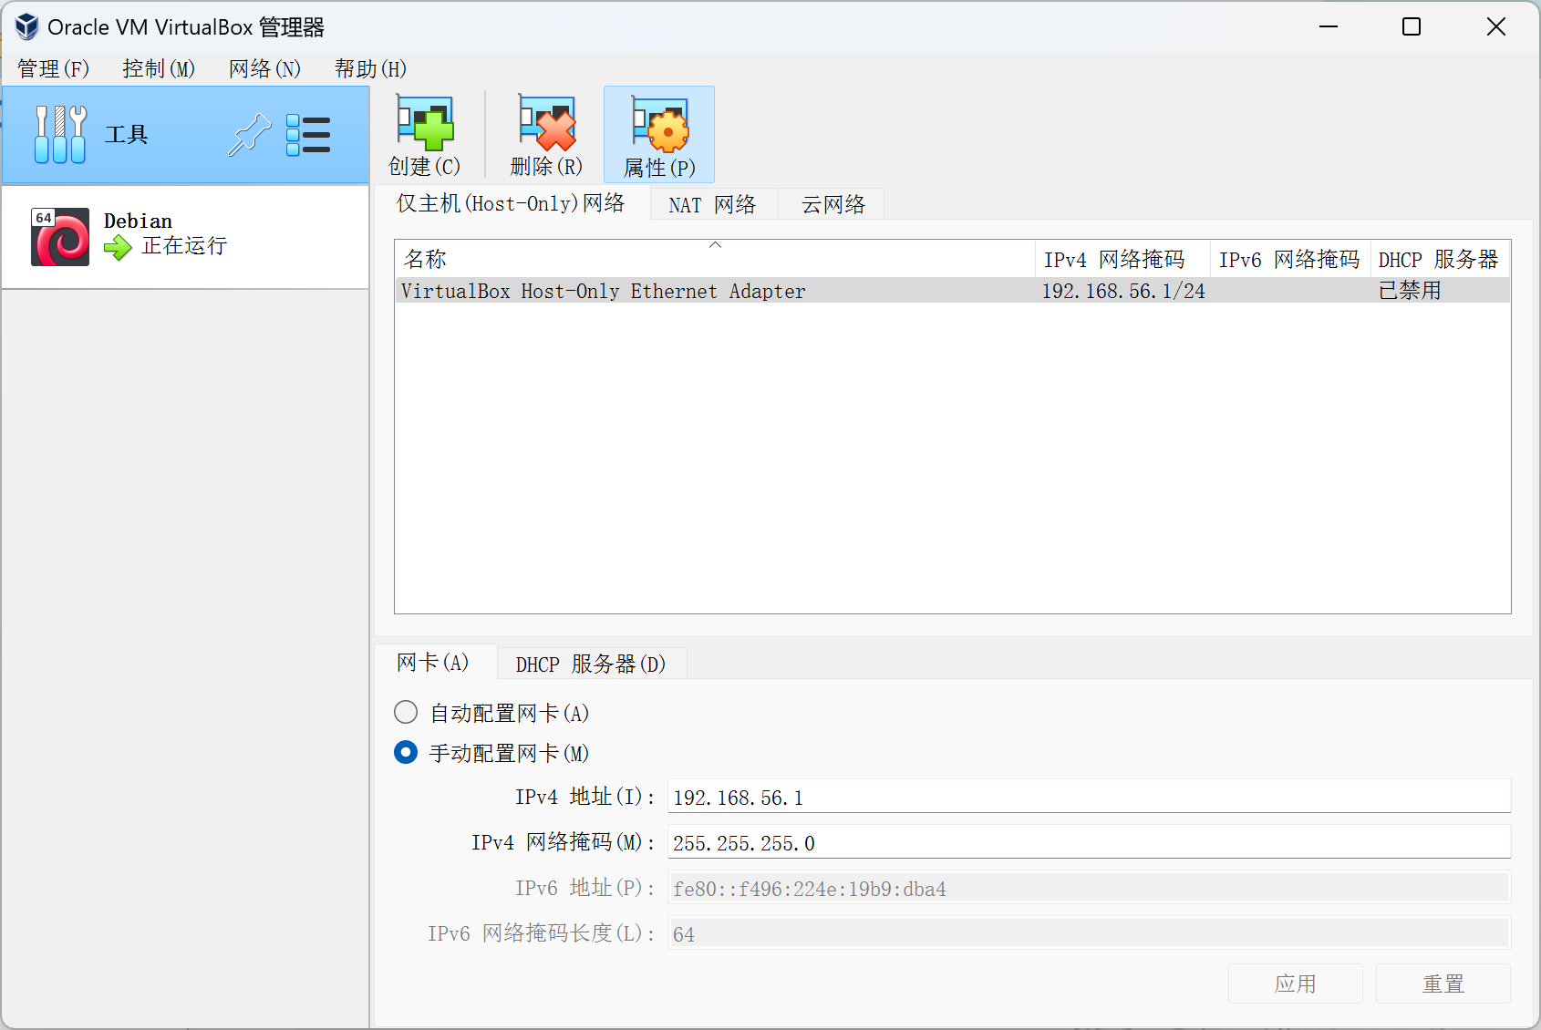
Task: Click the IPv4 网络掩码 input field
Action: 1089,842
